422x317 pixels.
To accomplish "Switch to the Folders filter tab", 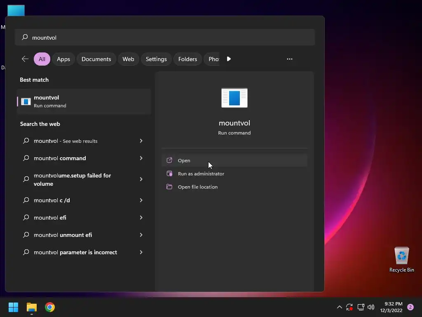I will click(188, 59).
